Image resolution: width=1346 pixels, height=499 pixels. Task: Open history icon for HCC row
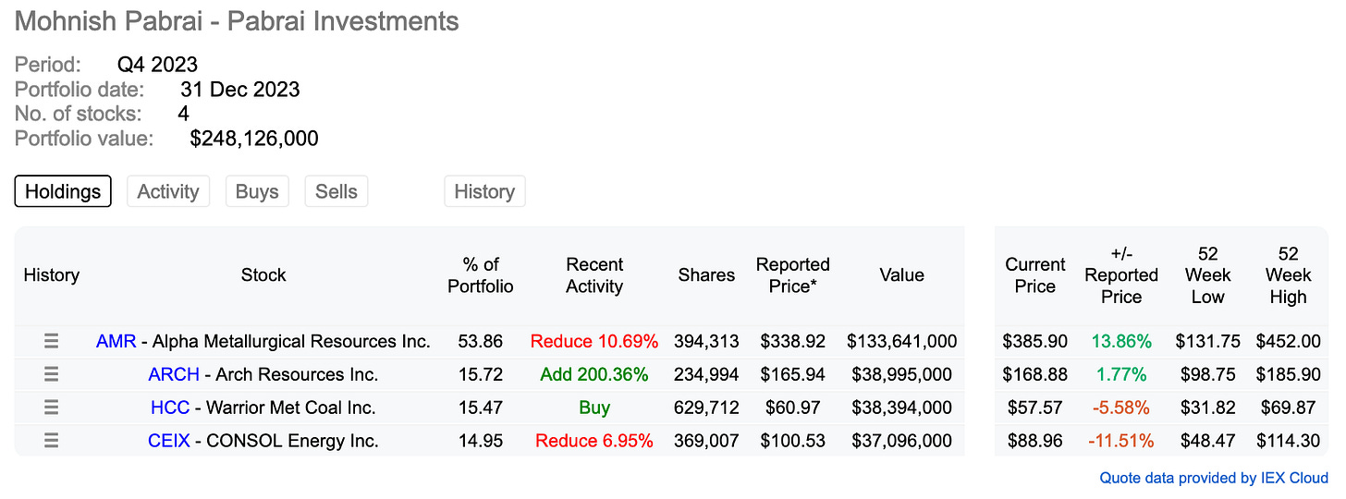click(x=52, y=408)
